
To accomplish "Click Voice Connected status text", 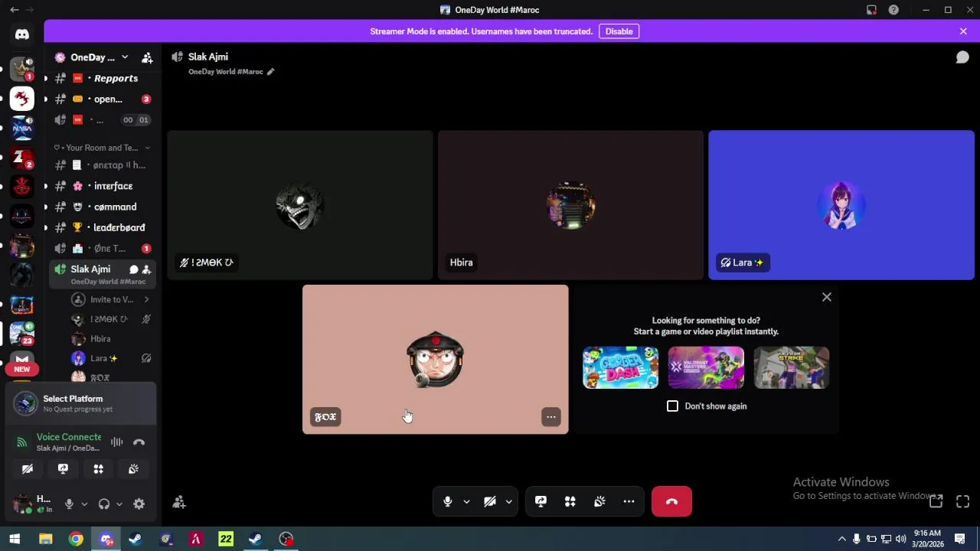I will (x=69, y=437).
